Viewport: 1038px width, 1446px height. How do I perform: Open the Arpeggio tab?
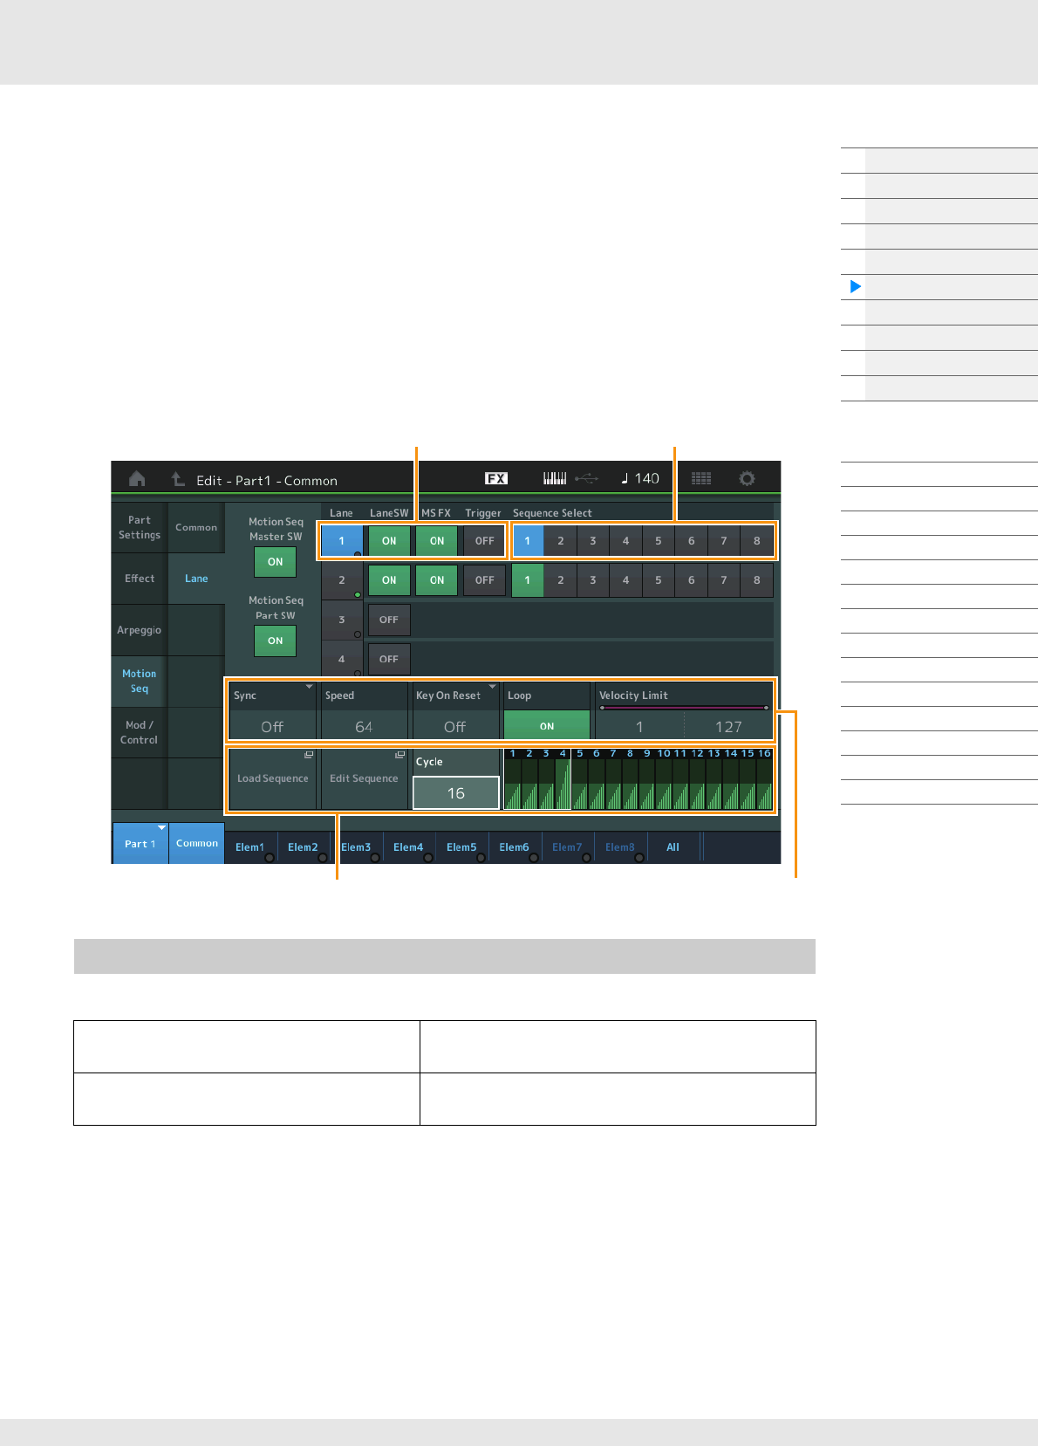click(x=140, y=630)
